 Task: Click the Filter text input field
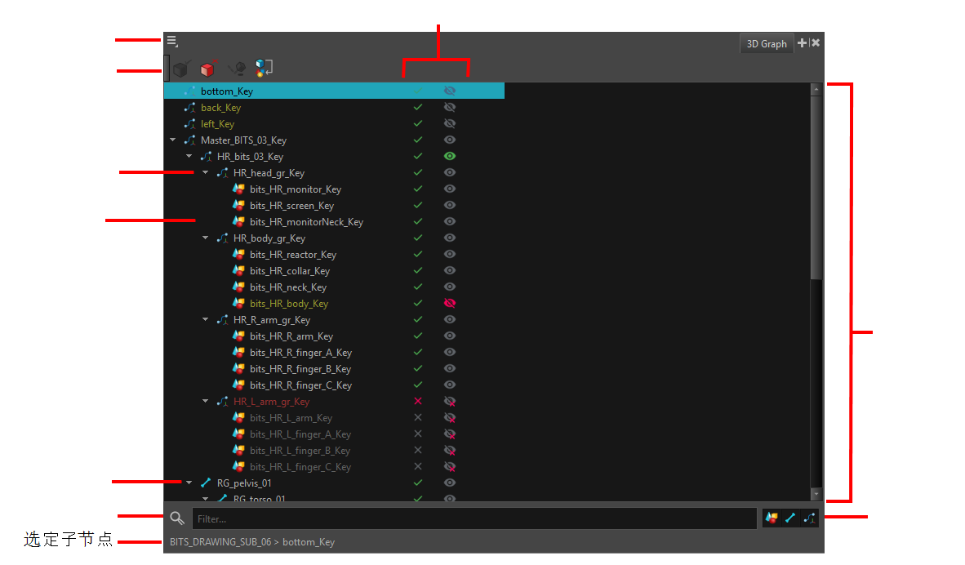pyautogui.click(x=474, y=518)
